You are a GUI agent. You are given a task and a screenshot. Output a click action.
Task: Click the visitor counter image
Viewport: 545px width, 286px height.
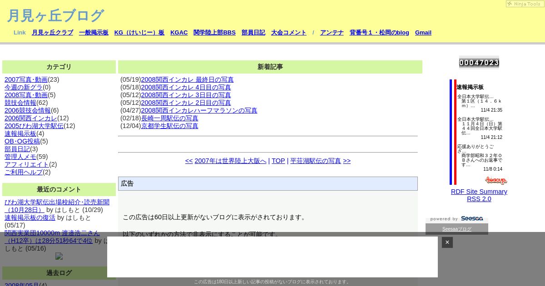(479, 63)
